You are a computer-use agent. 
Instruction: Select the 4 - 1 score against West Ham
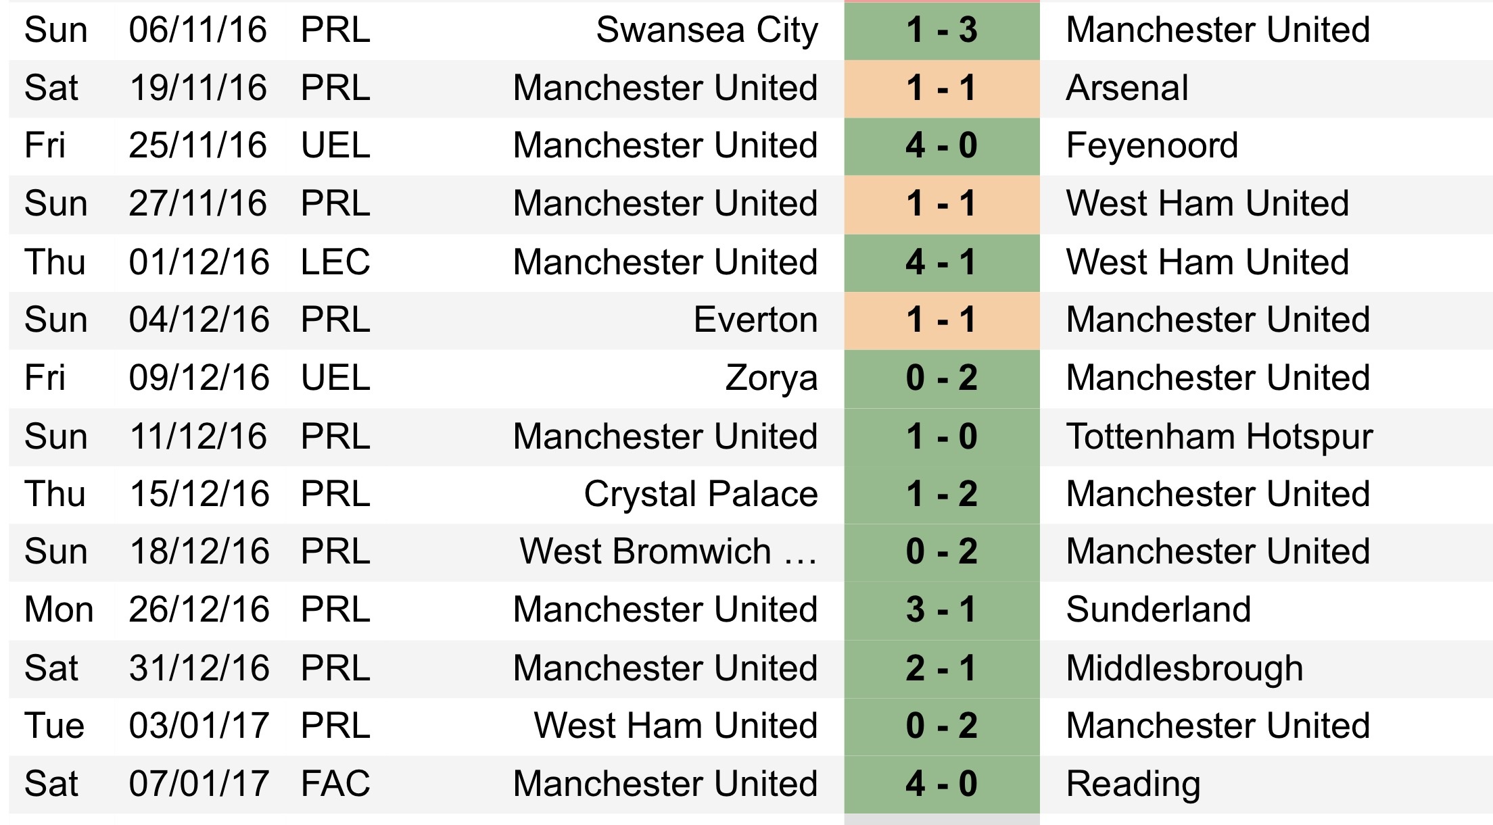[941, 263]
